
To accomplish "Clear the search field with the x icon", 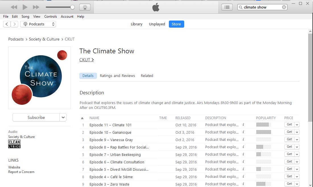I will tap(284, 7).
